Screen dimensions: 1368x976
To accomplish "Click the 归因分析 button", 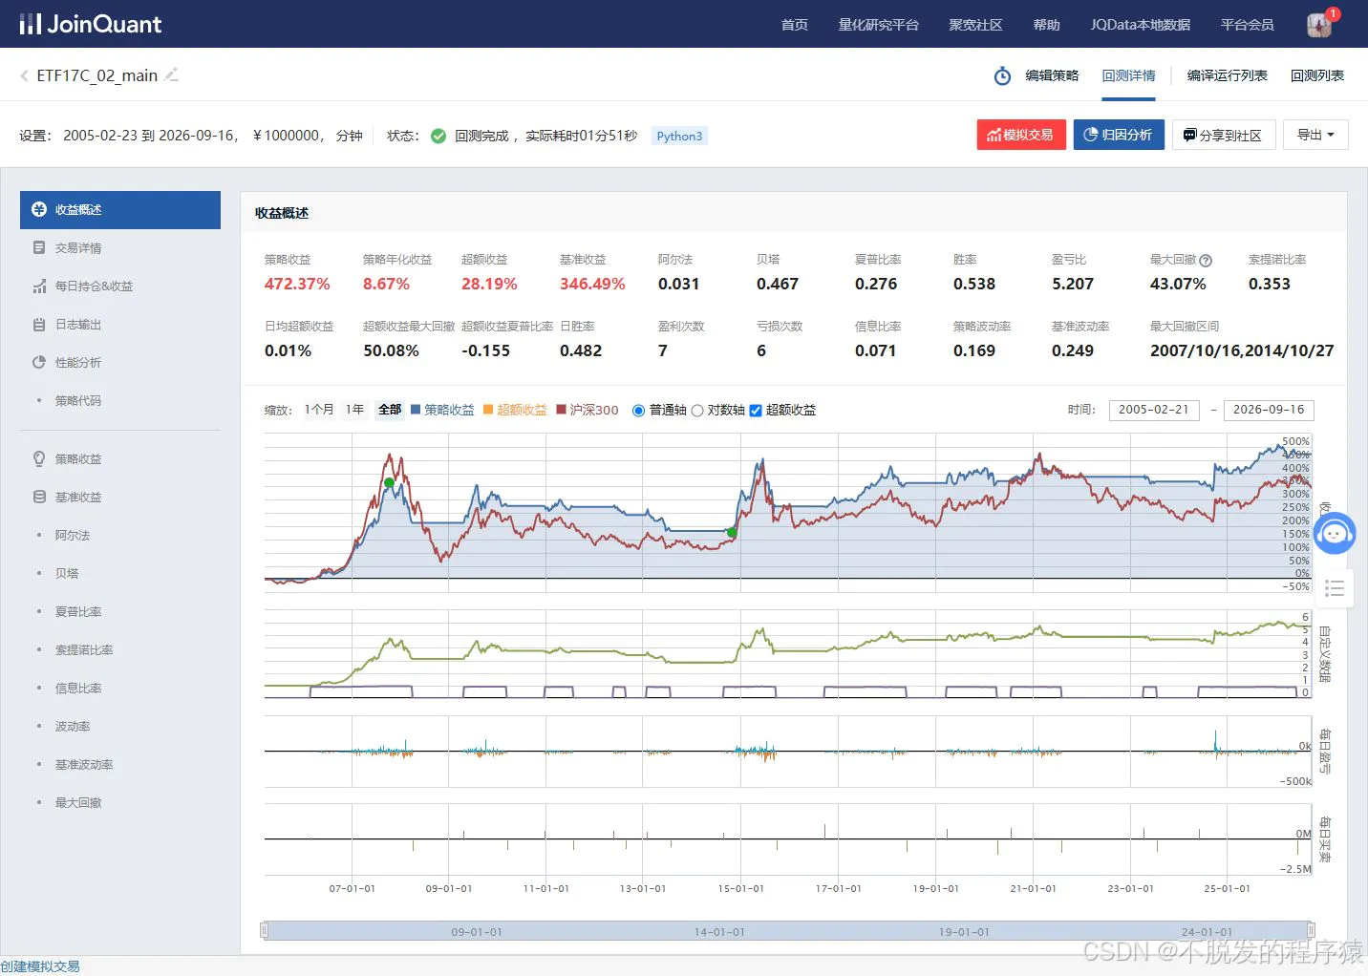I will click(1118, 135).
